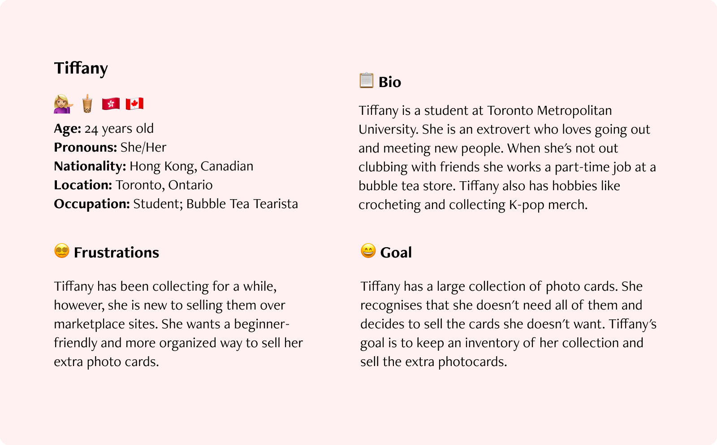Click the clipboard icon beside Bio
717x445 pixels.
tap(367, 80)
